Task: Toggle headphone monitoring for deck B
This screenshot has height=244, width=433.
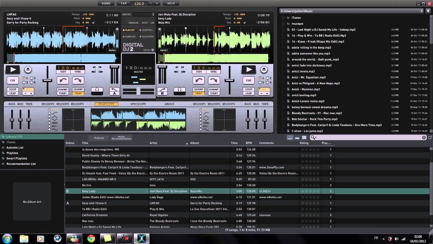Action: coord(179,91)
